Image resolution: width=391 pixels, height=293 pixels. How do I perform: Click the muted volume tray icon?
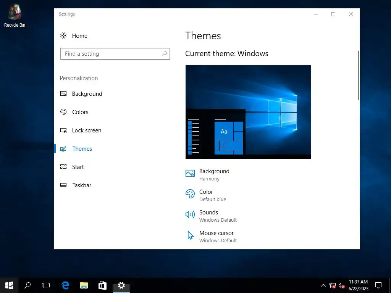(x=342, y=285)
